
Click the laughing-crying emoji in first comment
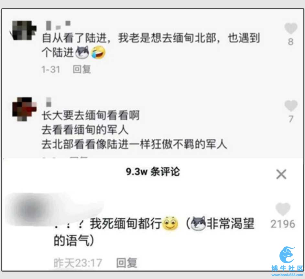coord(98,52)
